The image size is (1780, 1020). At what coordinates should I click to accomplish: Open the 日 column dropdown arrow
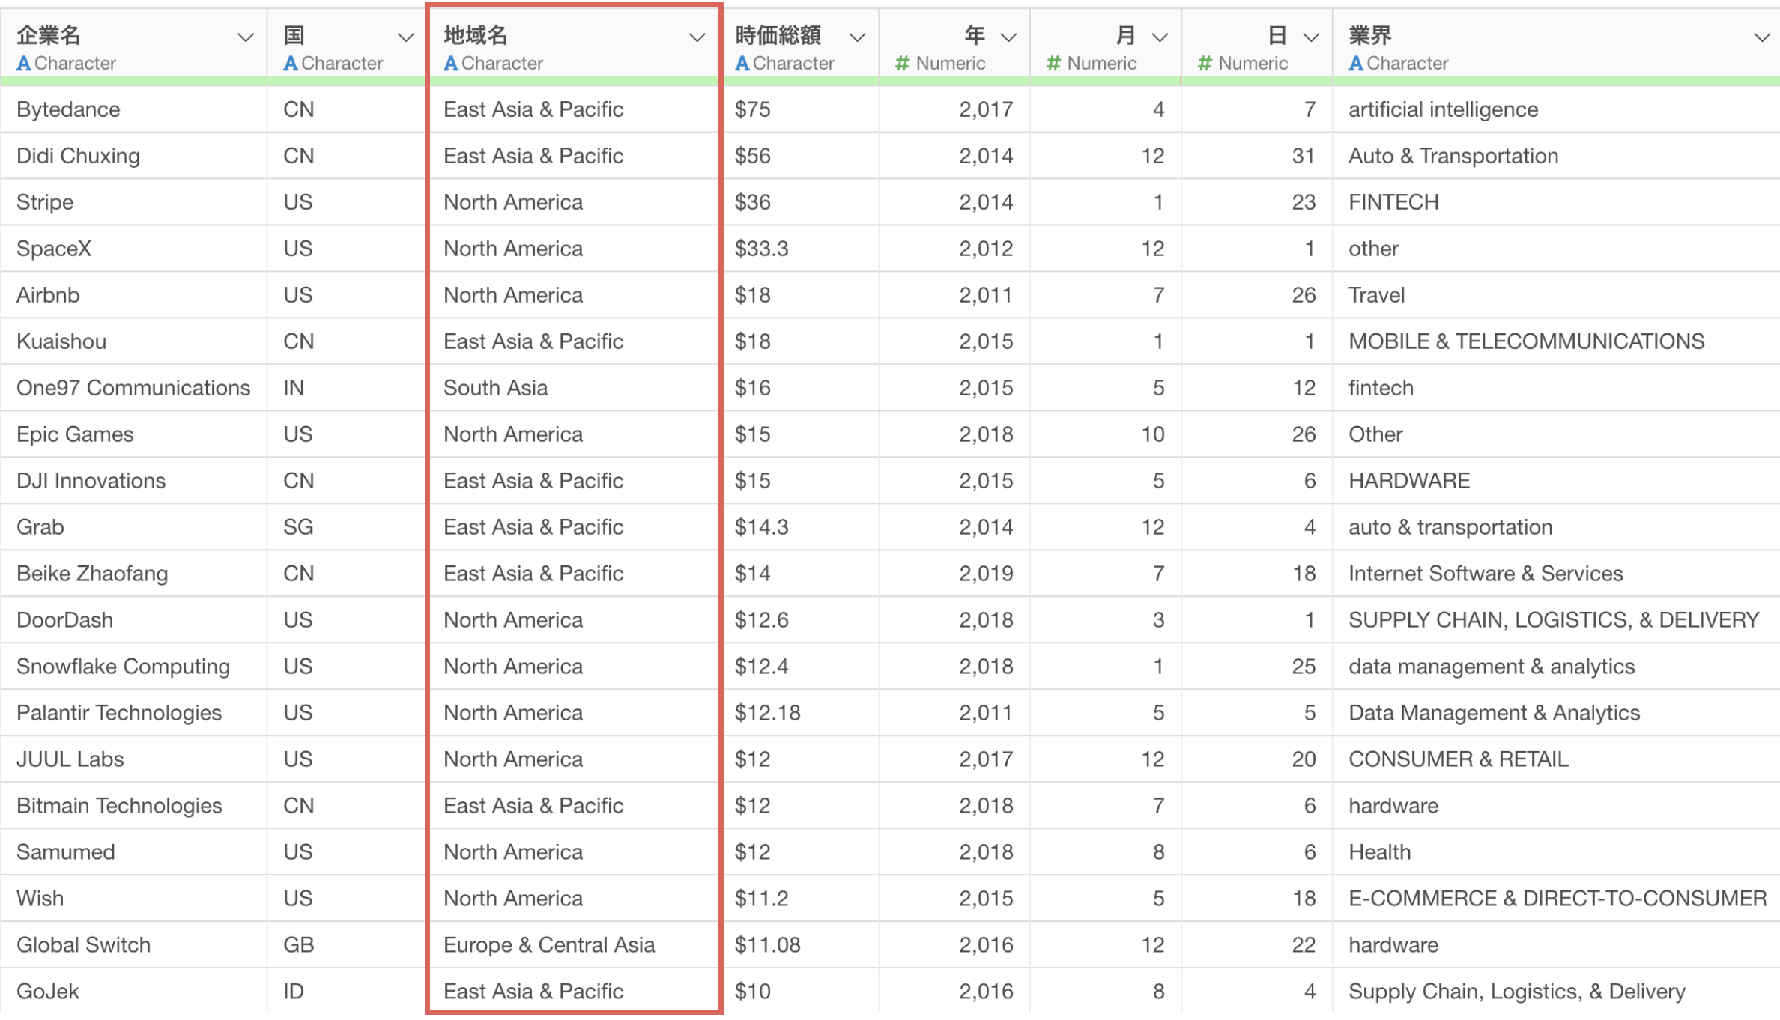(1311, 37)
